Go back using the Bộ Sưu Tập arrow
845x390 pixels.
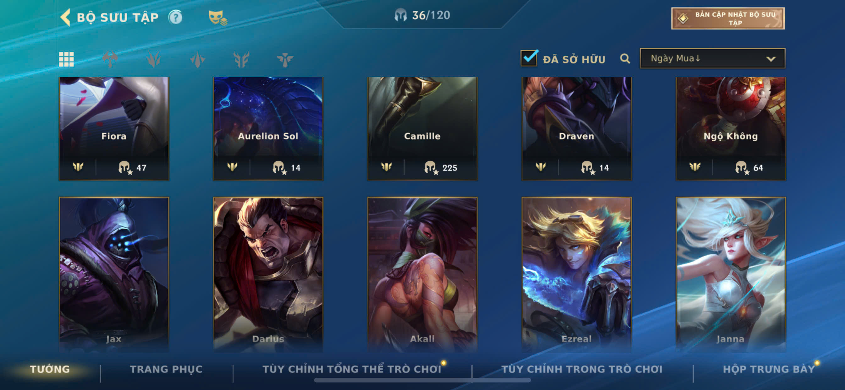tap(65, 17)
